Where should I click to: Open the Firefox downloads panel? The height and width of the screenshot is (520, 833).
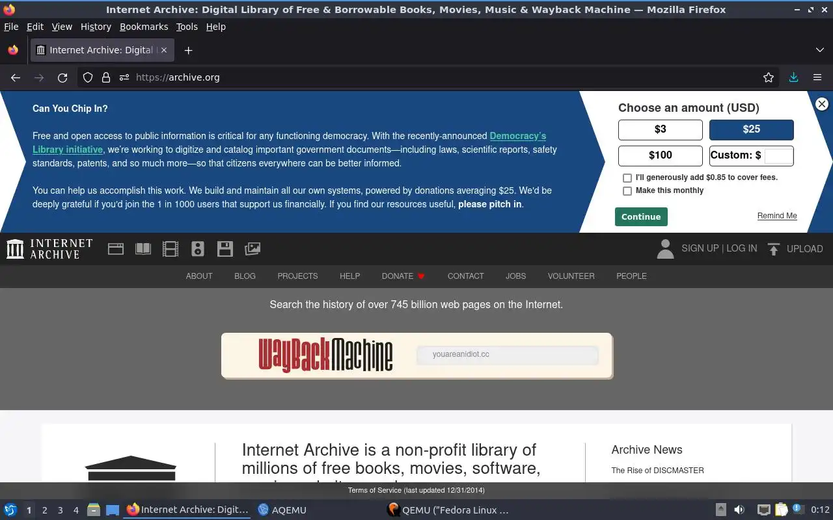pyautogui.click(x=793, y=77)
